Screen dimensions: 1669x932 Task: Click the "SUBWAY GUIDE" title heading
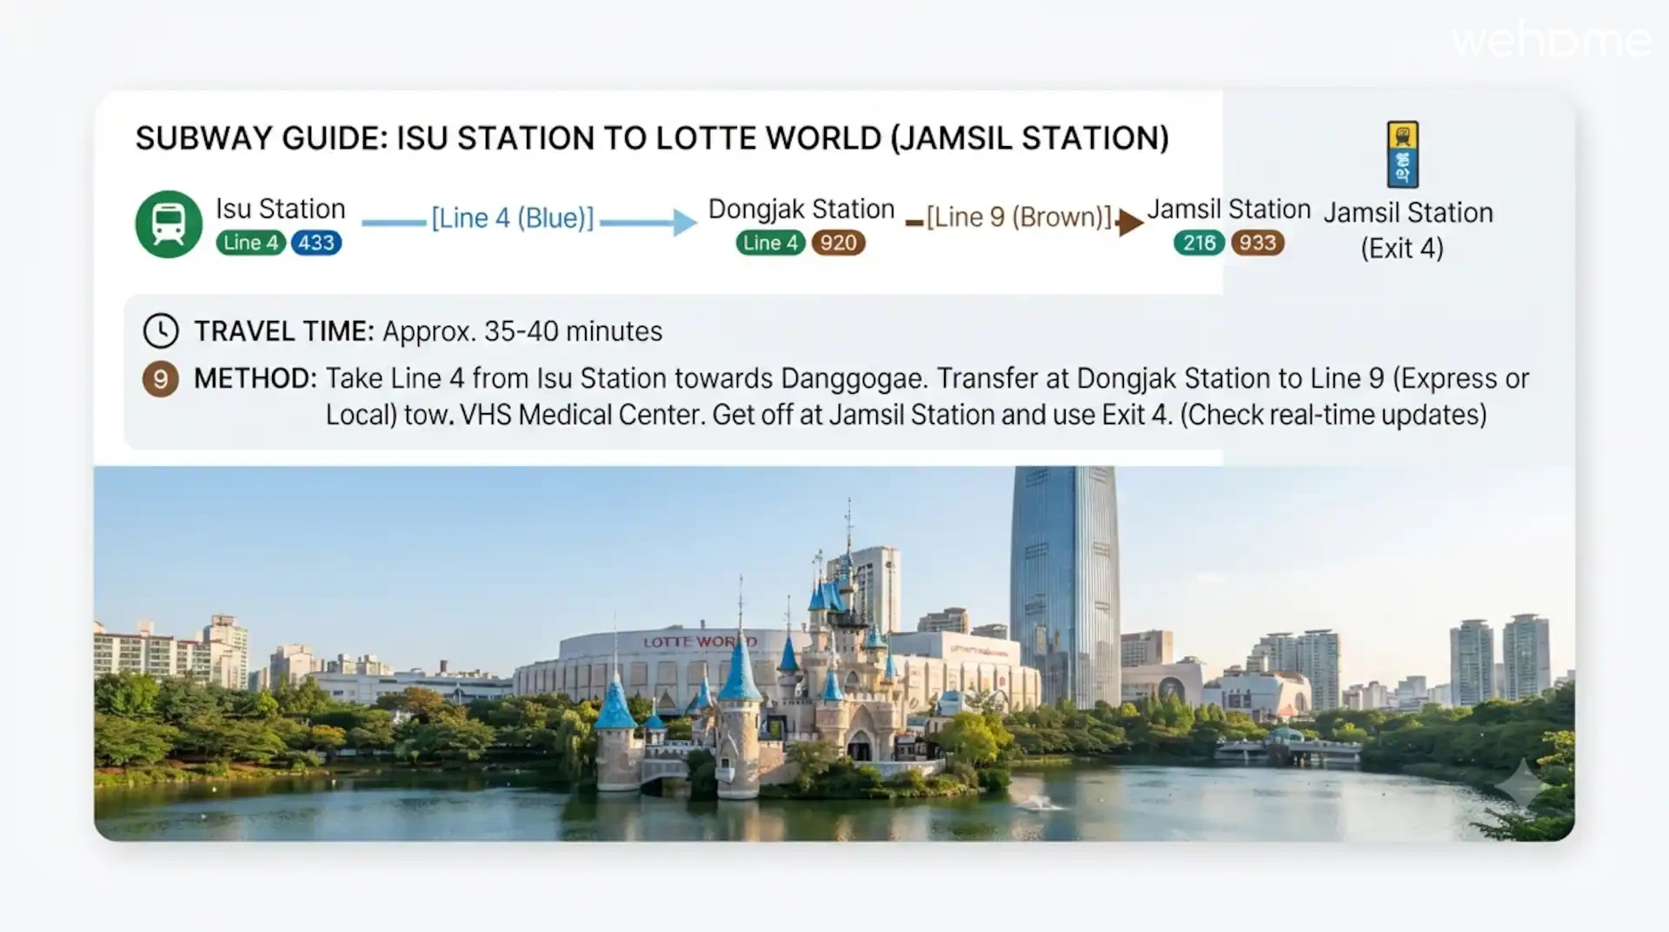(652, 138)
